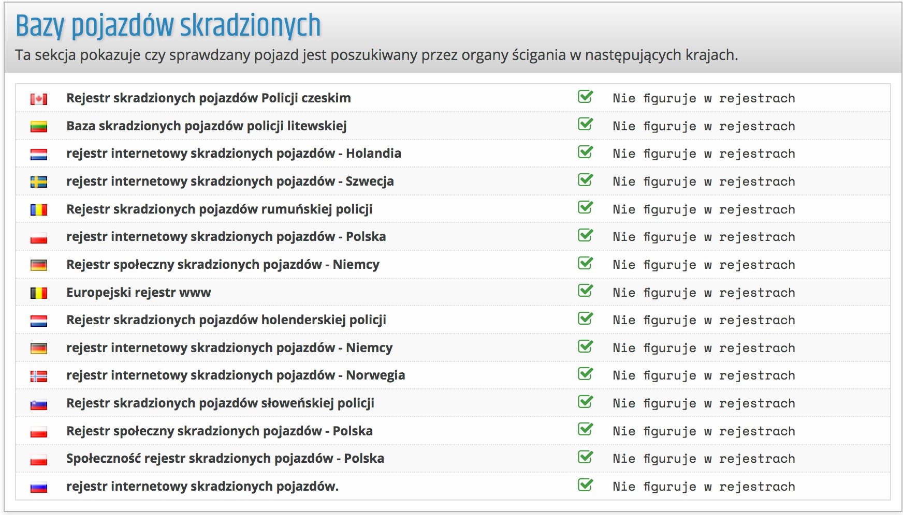Click the Russian flag in the last registry row
Screen dimensions: 903x515
(x=39, y=487)
